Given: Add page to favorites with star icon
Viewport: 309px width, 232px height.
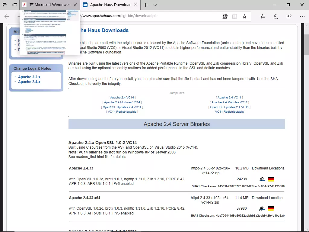Looking at the screenshot, I should tap(244, 16).
